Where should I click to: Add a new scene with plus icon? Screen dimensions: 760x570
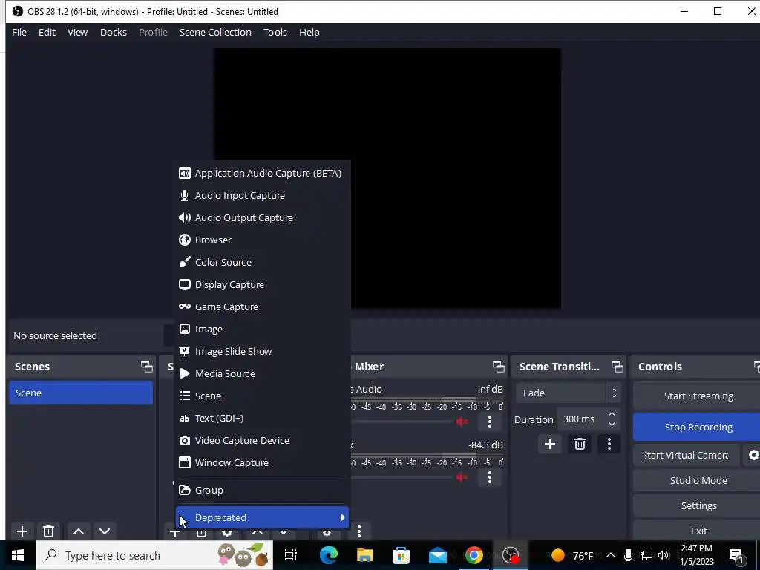tap(22, 531)
